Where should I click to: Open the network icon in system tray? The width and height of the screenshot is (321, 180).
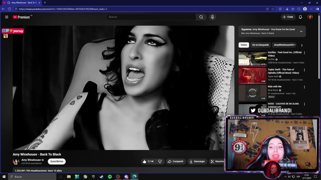coord(293,177)
